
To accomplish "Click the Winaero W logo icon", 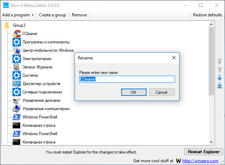I will tap(178, 161).
